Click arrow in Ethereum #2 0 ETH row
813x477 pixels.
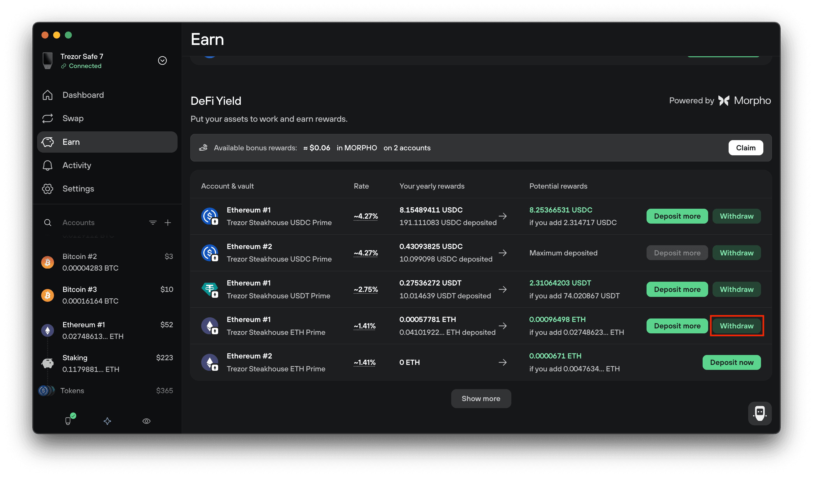[502, 362]
